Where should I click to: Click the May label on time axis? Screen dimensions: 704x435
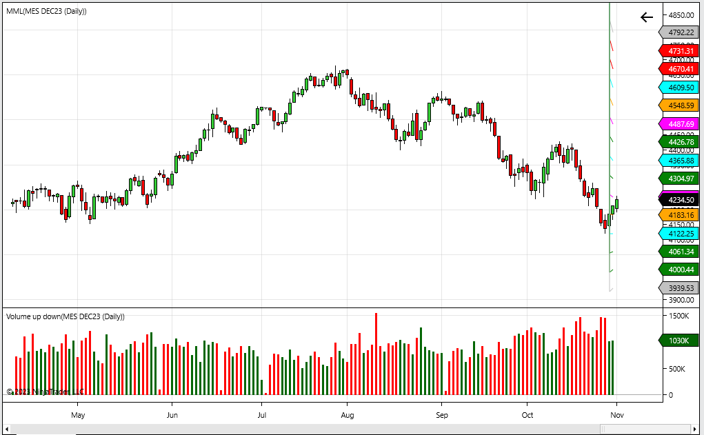(x=78, y=415)
